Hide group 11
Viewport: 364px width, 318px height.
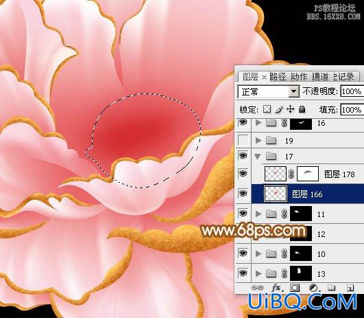[243, 213]
